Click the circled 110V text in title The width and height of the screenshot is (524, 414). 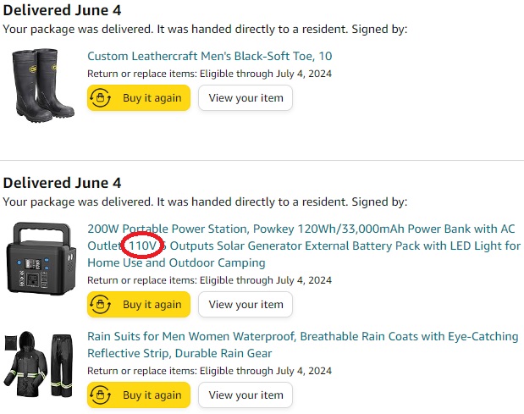143,246
